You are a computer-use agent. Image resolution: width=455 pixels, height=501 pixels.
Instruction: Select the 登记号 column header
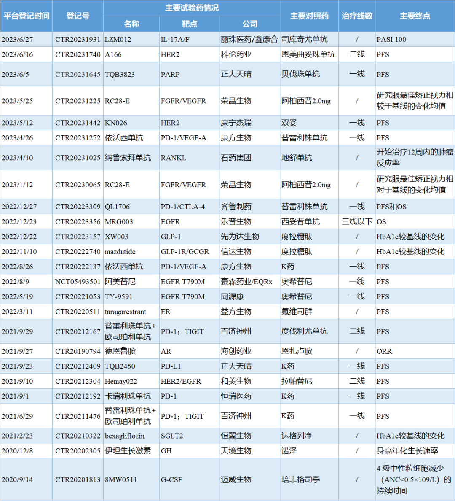78,16
